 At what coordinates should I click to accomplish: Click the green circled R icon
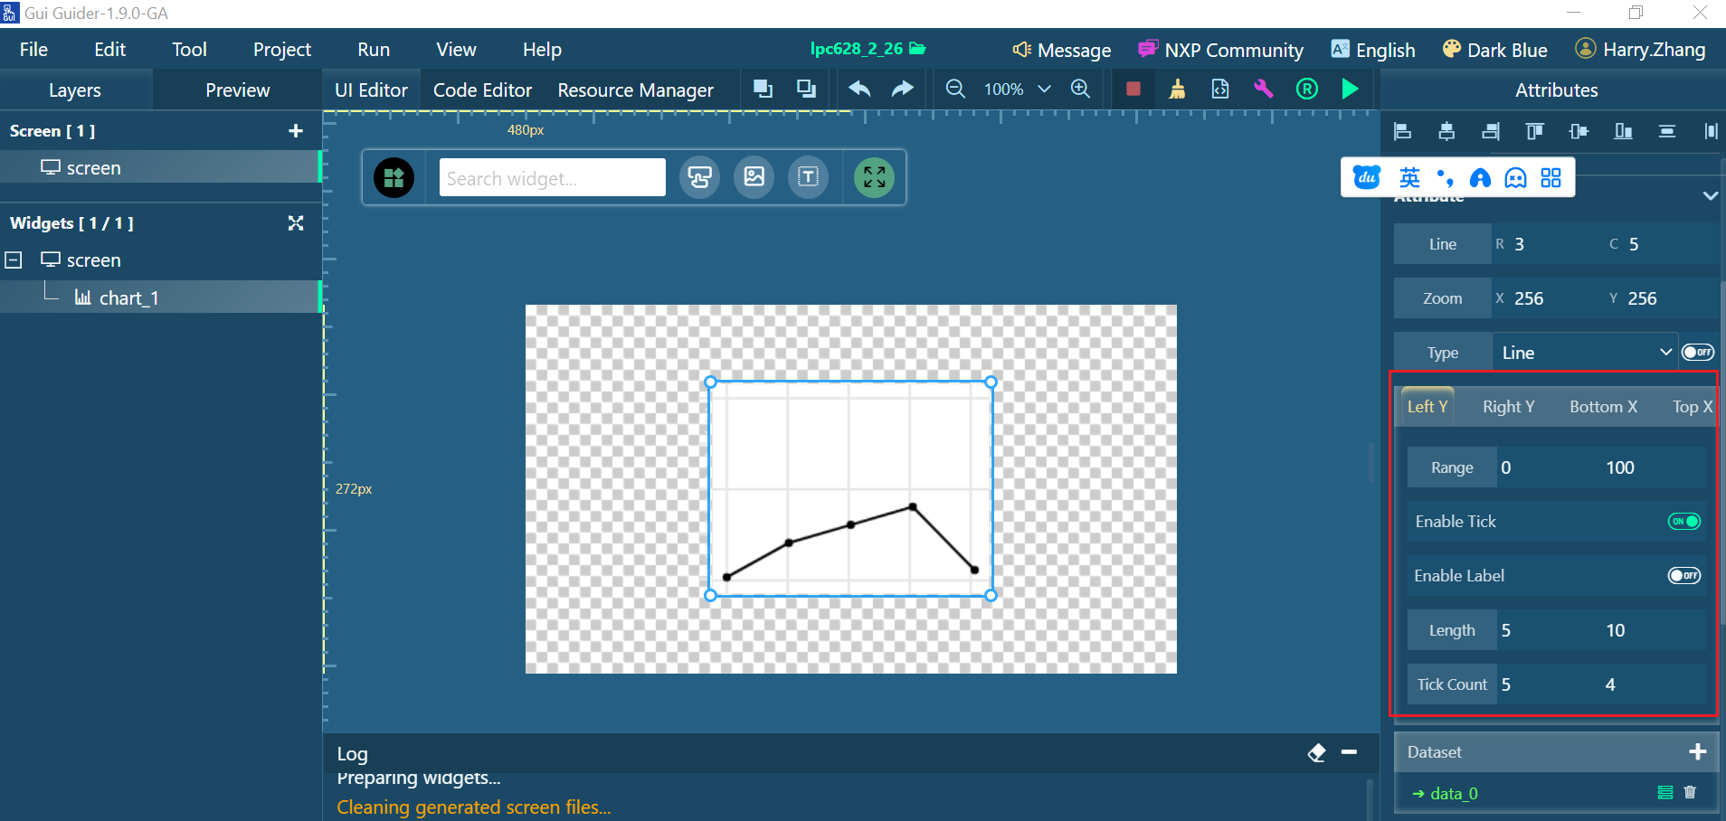(x=1307, y=89)
